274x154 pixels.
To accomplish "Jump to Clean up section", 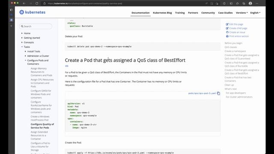I will pos(229,85).
